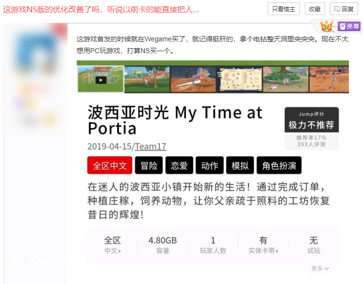Select the 动作 genre tag
The width and height of the screenshot is (363, 284).
pyautogui.click(x=209, y=166)
